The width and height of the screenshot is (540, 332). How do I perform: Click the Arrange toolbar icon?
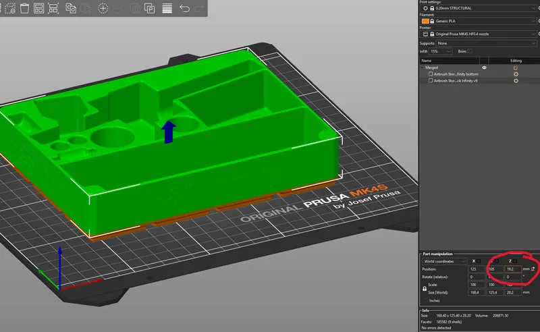click(x=38, y=8)
